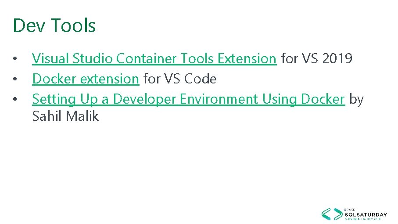Viewport: 398px width, 224px height.
Task: Open the Visual Studio Container Tools Extension link
Action: [154, 58]
